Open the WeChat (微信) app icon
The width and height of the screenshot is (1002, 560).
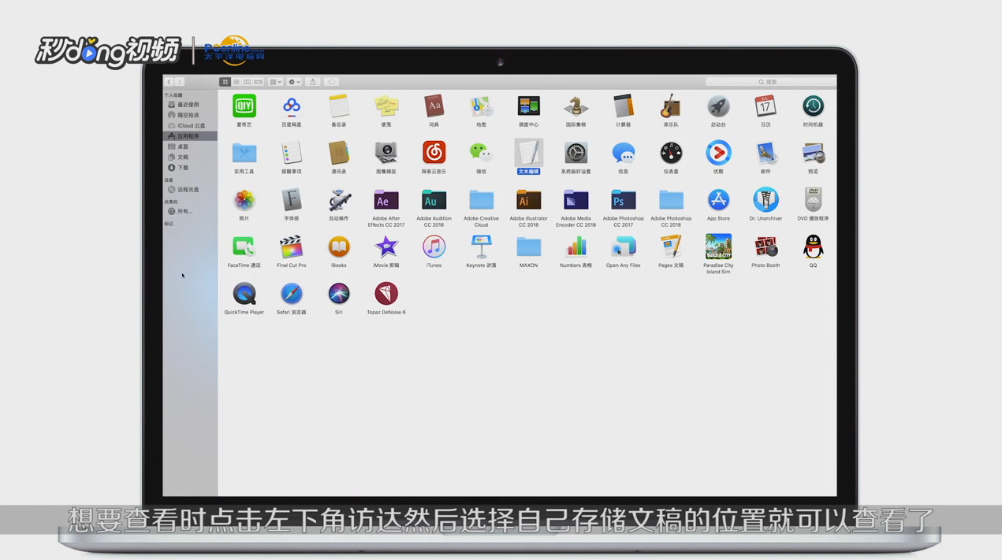(481, 153)
